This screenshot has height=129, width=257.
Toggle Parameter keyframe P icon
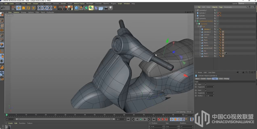pos(183,119)
